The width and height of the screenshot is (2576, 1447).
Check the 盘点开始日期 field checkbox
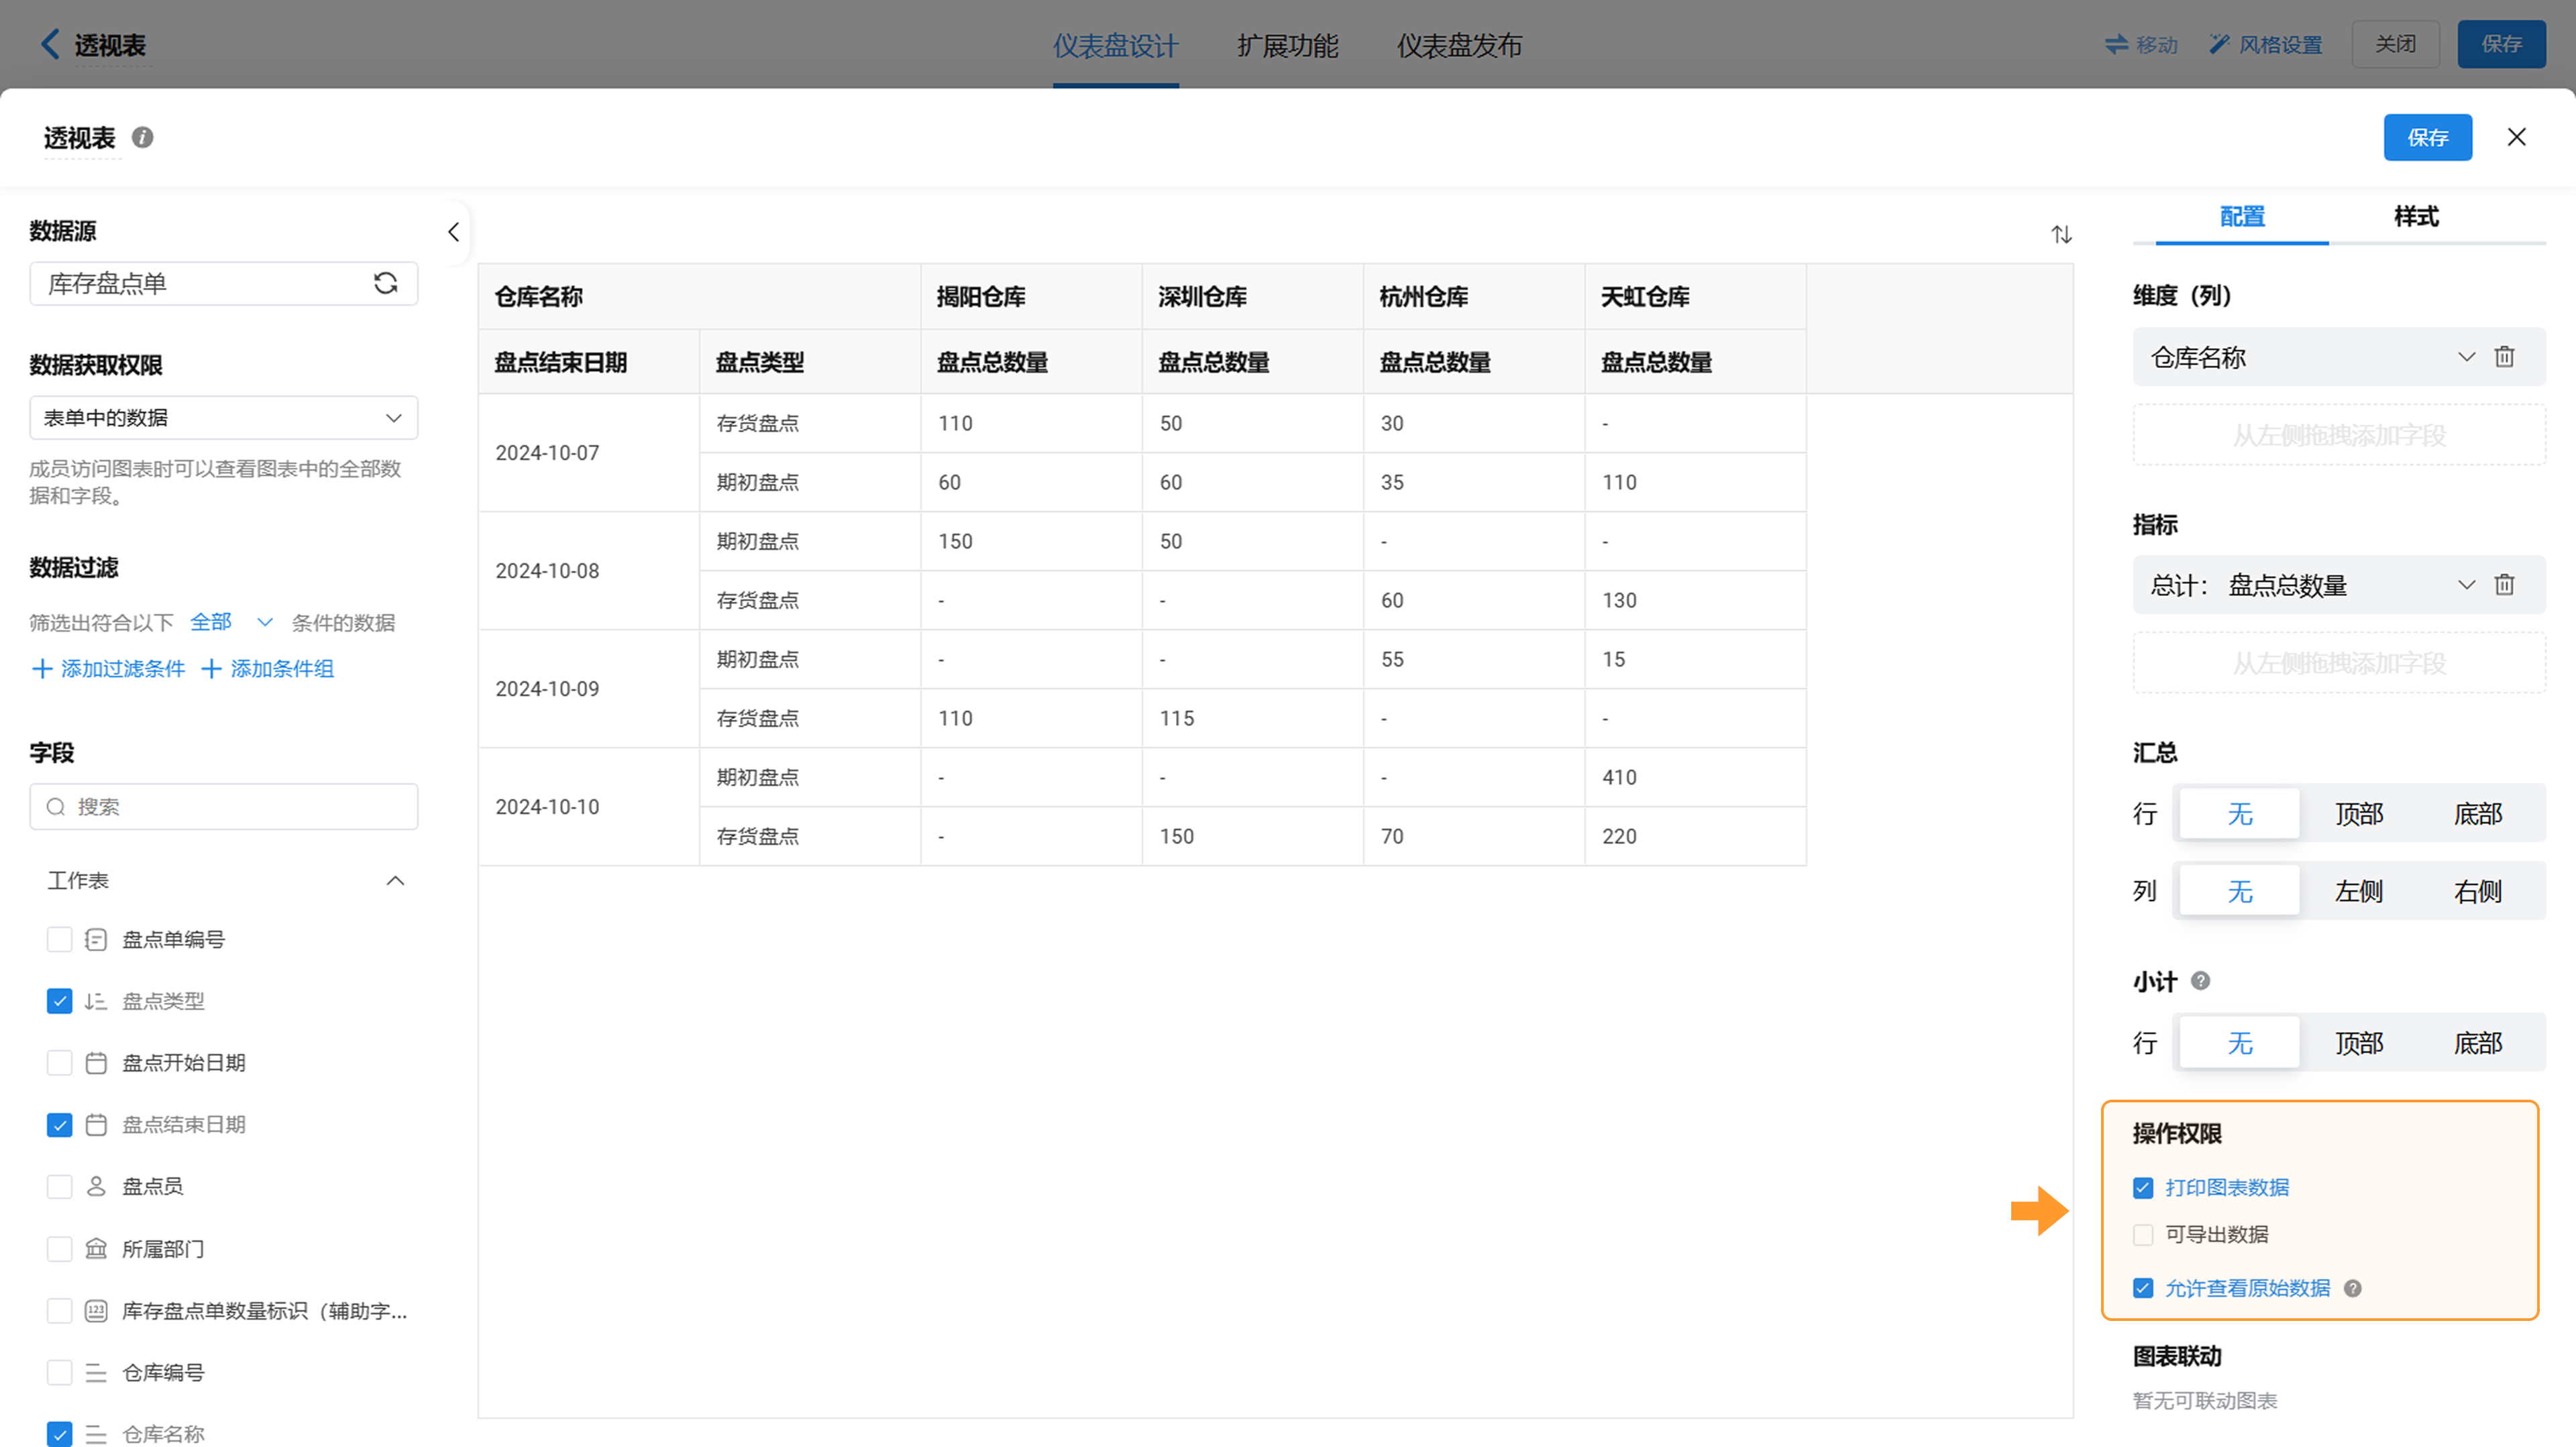[x=60, y=1062]
